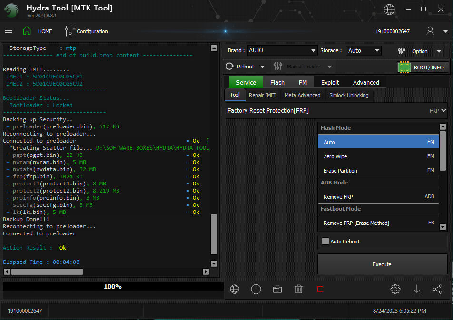Click the info circle icon

coord(256,289)
